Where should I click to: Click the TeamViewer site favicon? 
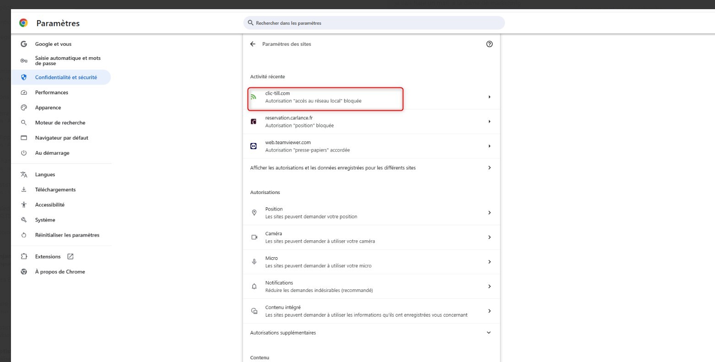254,146
